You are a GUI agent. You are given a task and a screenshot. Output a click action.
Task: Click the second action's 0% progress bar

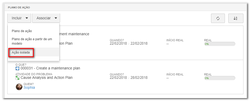tap(220, 78)
